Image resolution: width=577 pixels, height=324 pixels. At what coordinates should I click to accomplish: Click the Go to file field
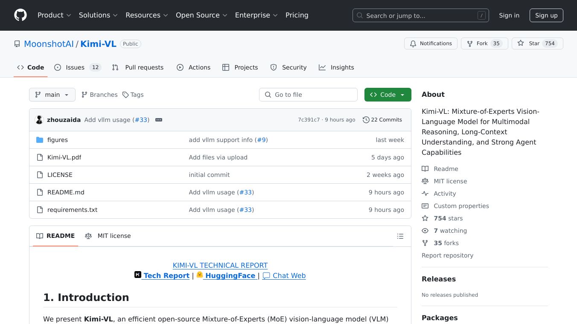pyautogui.click(x=308, y=95)
